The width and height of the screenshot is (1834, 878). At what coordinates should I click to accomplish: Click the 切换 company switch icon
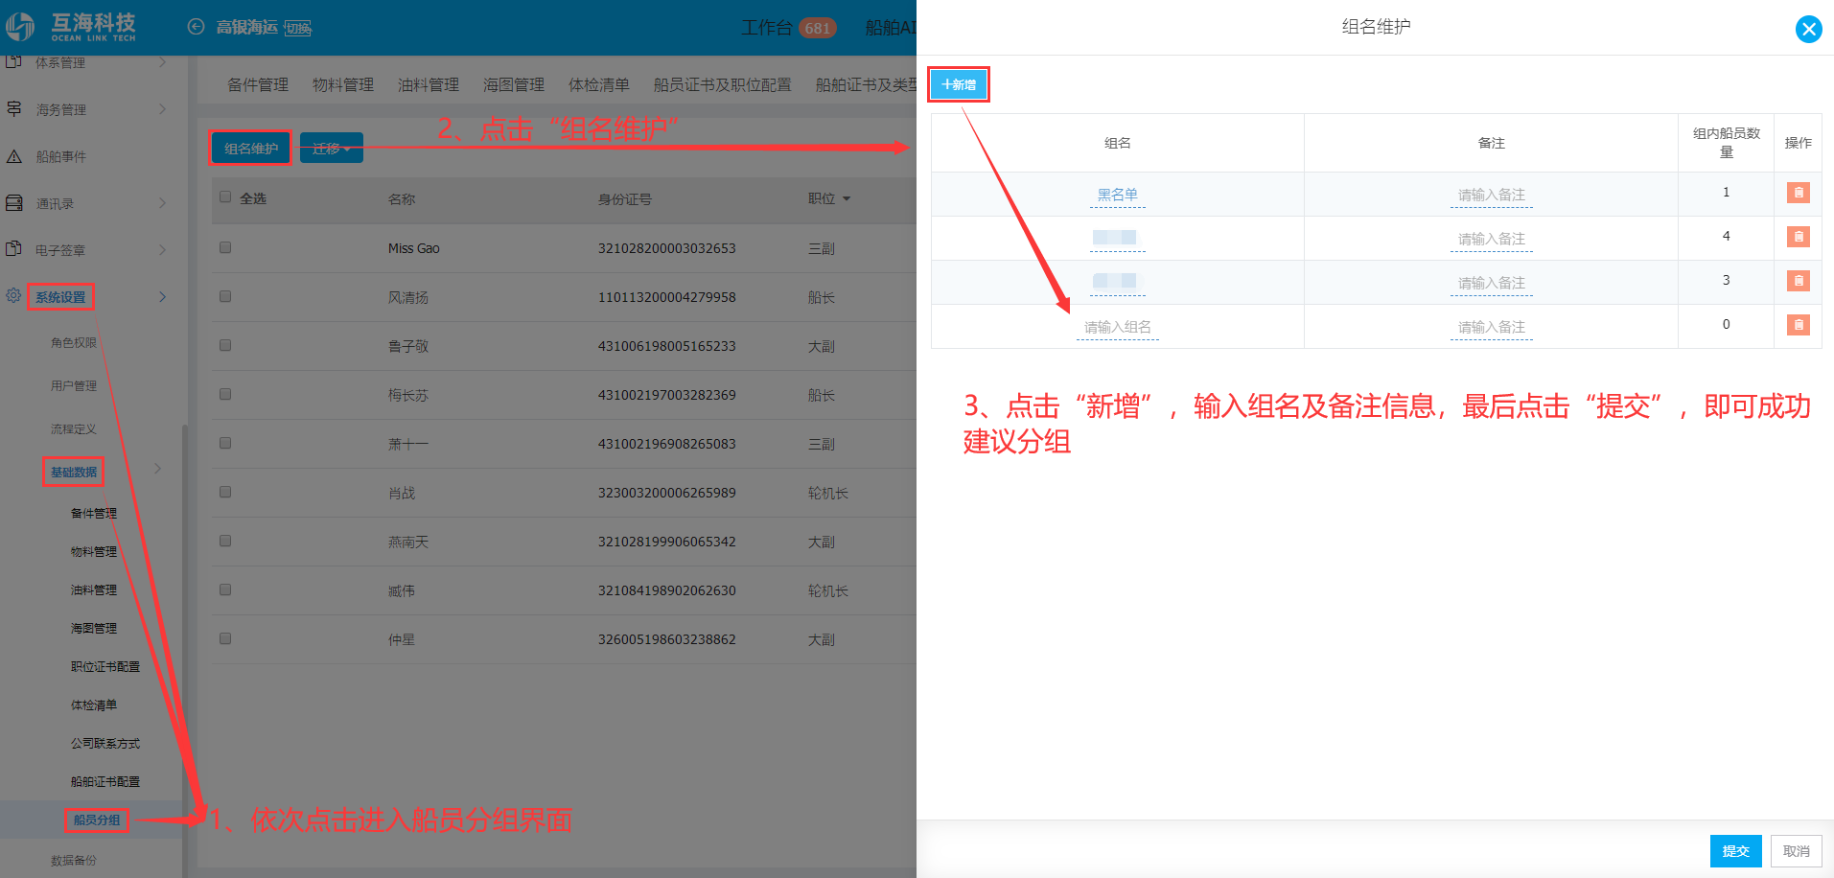click(x=298, y=28)
